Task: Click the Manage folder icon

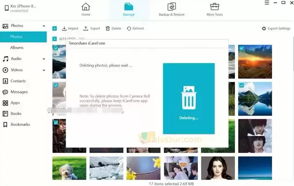Action: 129,6
